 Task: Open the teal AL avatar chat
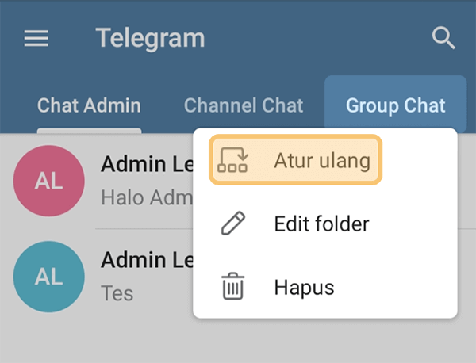pyautogui.click(x=49, y=277)
